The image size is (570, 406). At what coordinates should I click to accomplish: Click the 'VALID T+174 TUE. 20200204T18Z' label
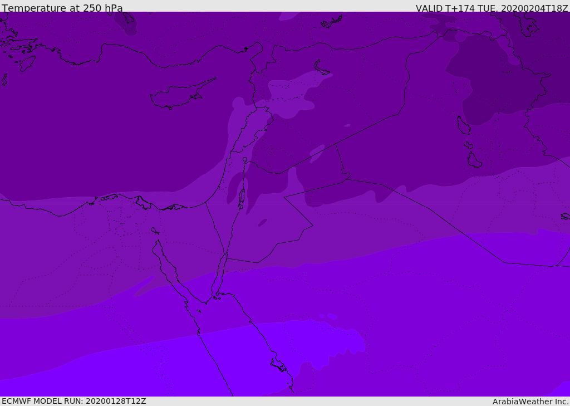pos(492,8)
